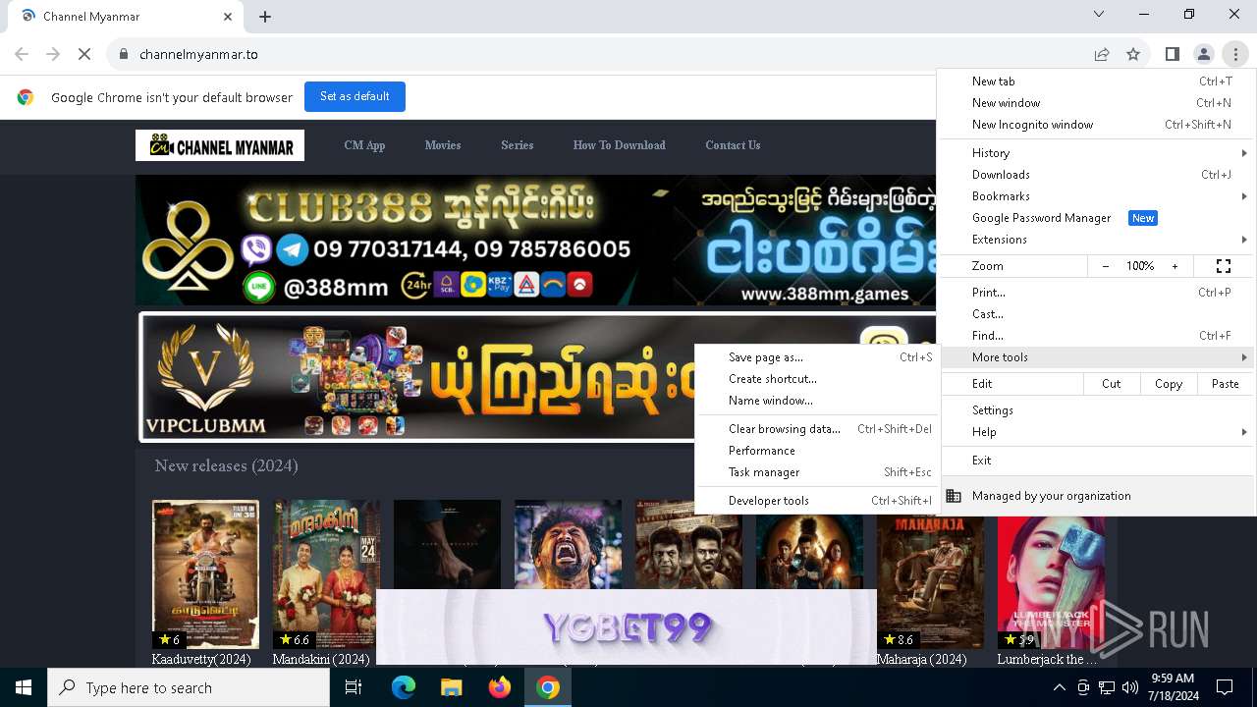This screenshot has height=707, width=1257.
Task: Click the Set as default button
Action: [x=355, y=96]
